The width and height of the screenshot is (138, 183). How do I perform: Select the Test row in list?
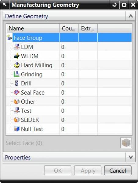pyautogui.click(x=69, y=111)
